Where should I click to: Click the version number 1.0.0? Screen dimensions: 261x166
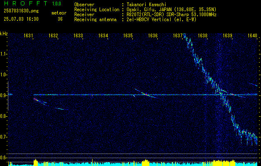click(x=56, y=4)
